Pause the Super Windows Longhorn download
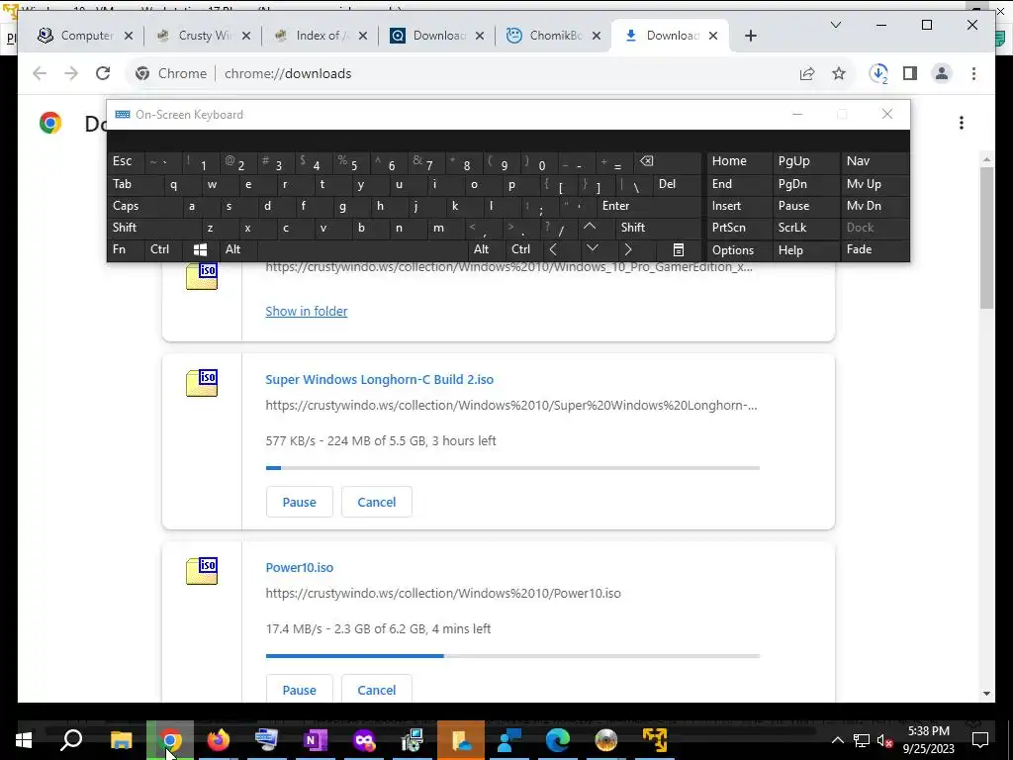The width and height of the screenshot is (1013, 760). click(x=299, y=502)
